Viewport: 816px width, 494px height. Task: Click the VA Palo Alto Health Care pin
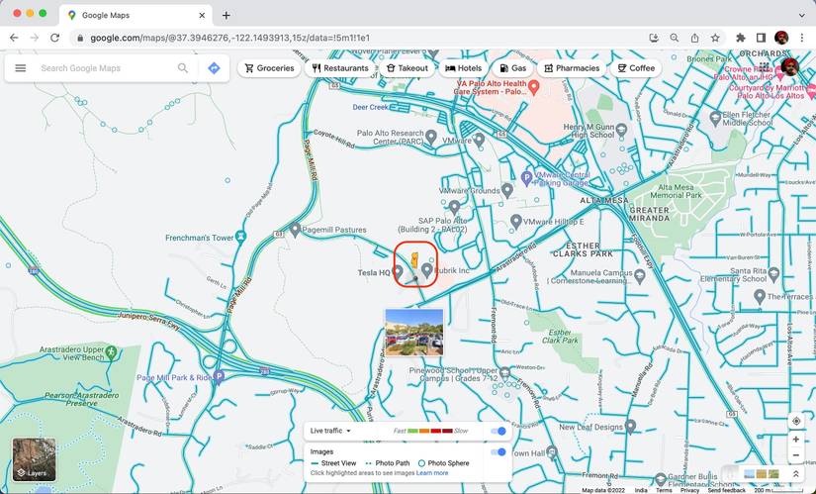pyautogui.click(x=533, y=86)
